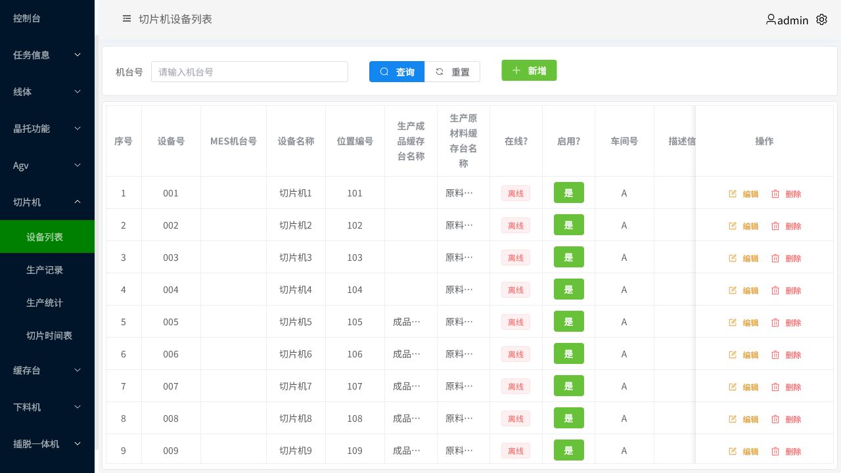Viewport: 841px width, 473px height.
Task: Click the 新增 add button
Action: tap(529, 70)
